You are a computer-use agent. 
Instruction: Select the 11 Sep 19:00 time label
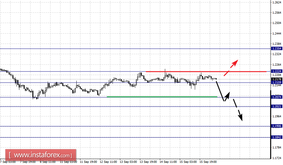point(88,162)
